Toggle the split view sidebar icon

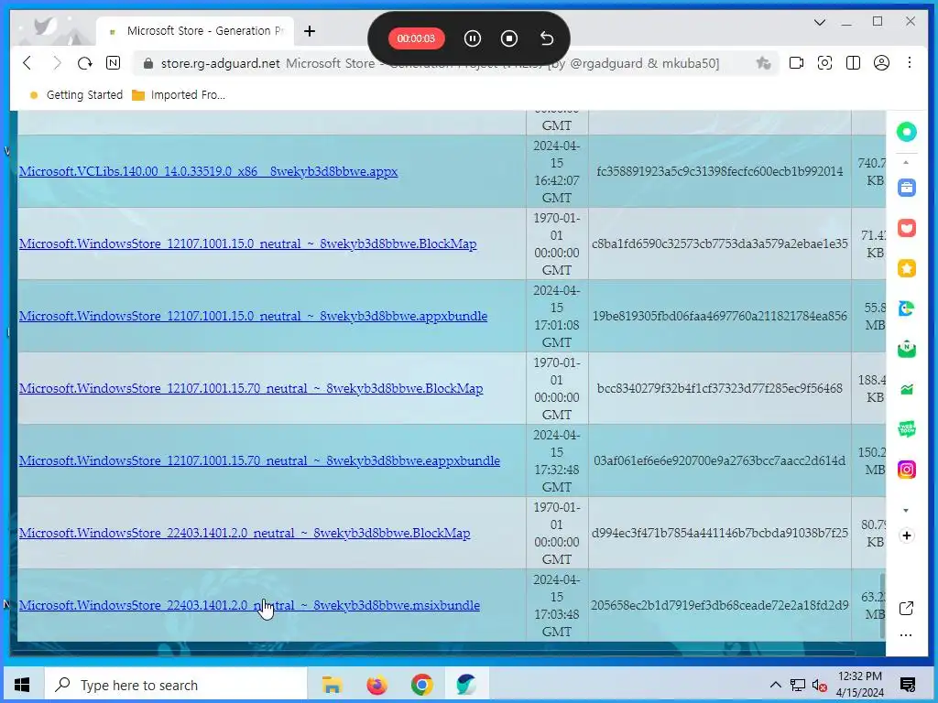853,63
